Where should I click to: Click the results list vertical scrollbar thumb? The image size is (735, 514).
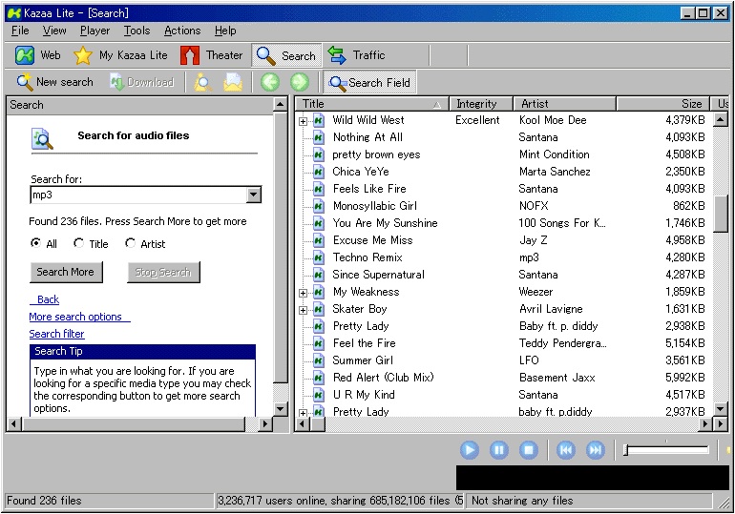[x=721, y=213]
